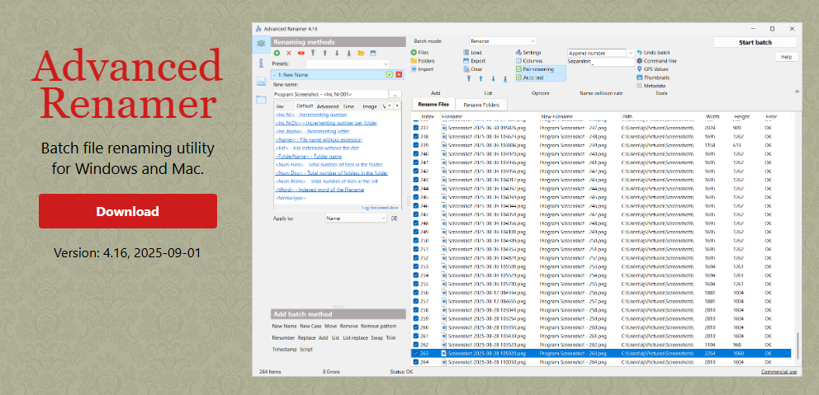Click Import in the Add group
Screen dimensions: 819x395
[x=422, y=69]
